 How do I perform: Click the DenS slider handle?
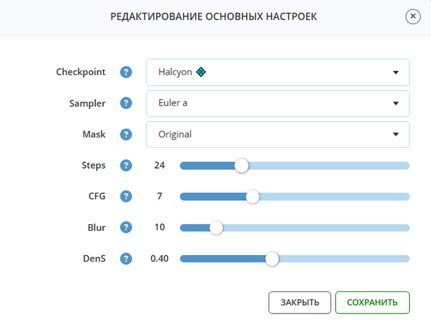(272, 259)
